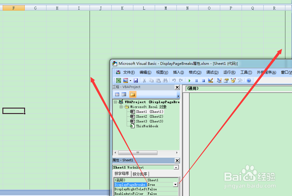Click the Reset stop icon
Image resolution: width=292 pixels, height=196 pixels.
(x=203, y=81)
